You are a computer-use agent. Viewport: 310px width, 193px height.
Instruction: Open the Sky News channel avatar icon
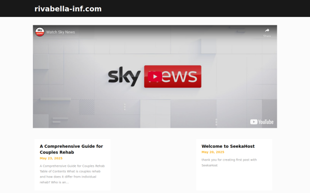pos(40,32)
